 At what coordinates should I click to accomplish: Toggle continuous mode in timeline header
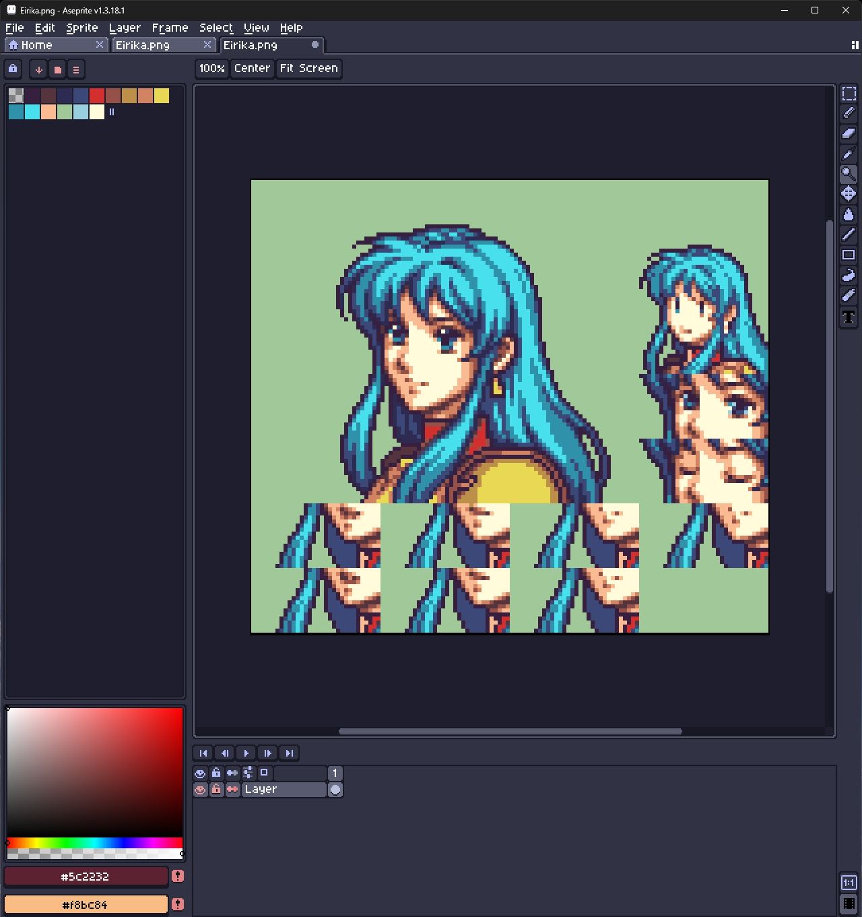click(232, 773)
